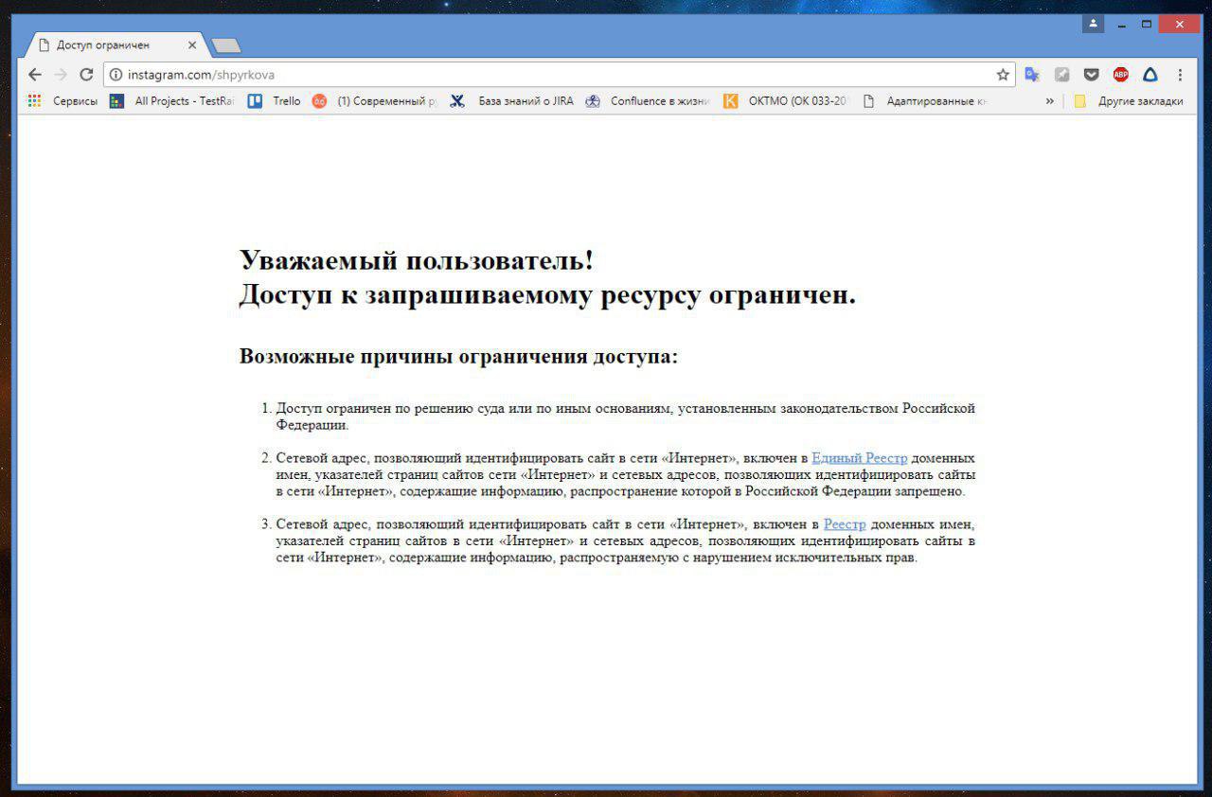Click the gray extension icon next to Translate
The height and width of the screenshot is (797, 1212).
1062,75
